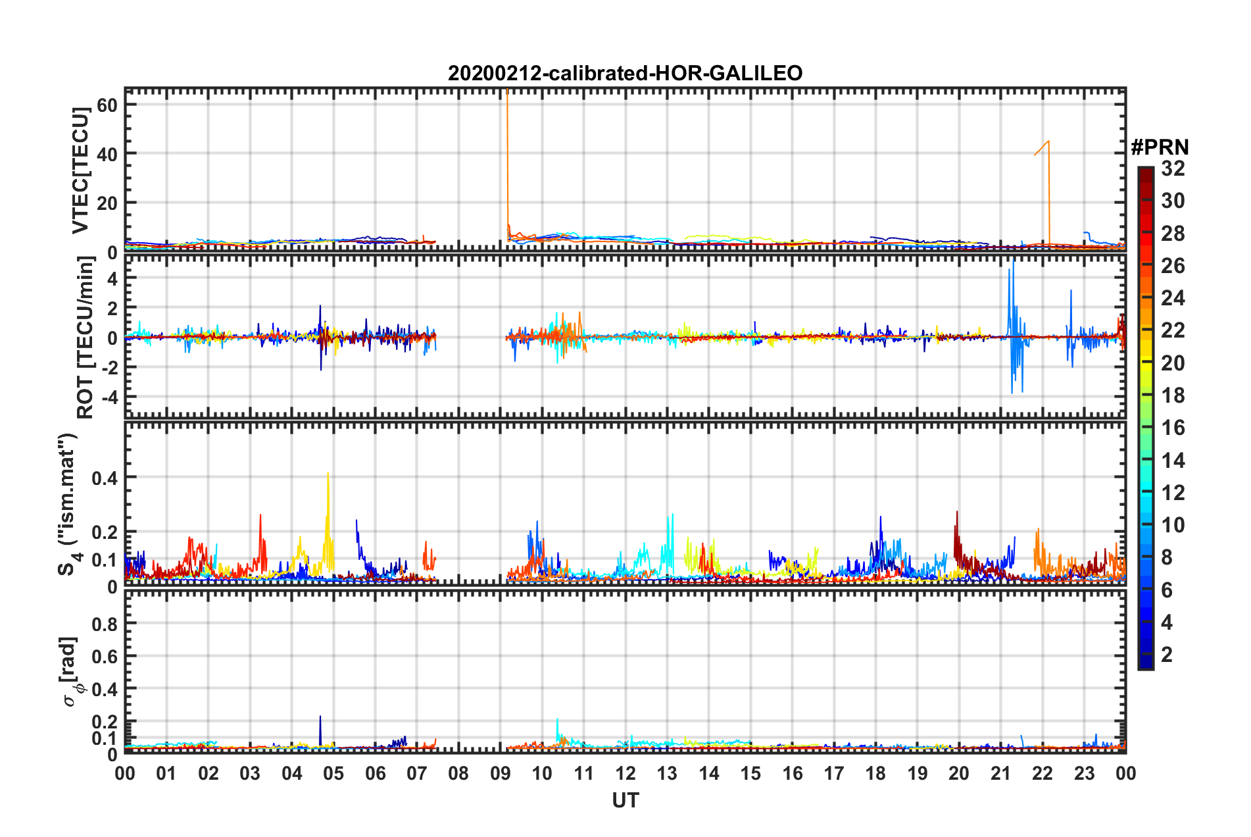
Task: Select the VTEC[TECU] y-axis label
Action: [x=80, y=170]
